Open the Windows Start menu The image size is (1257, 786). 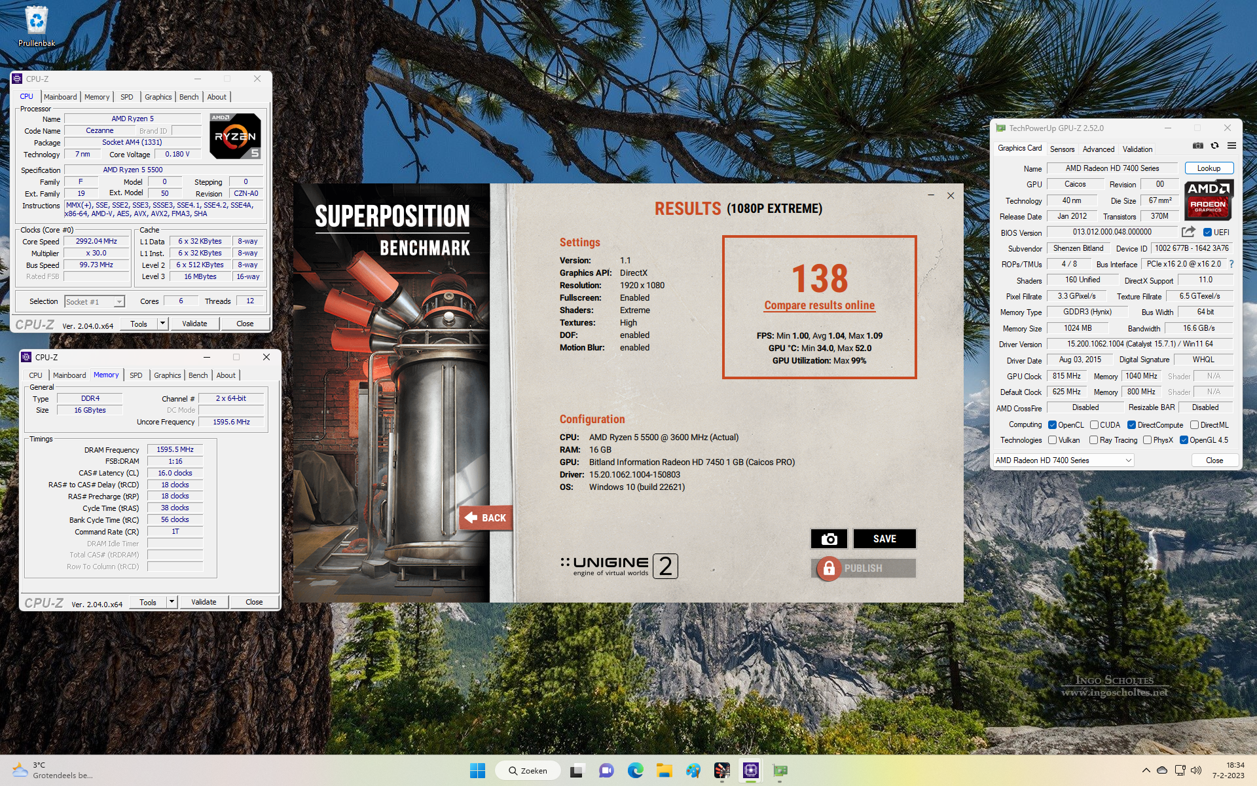point(477,771)
